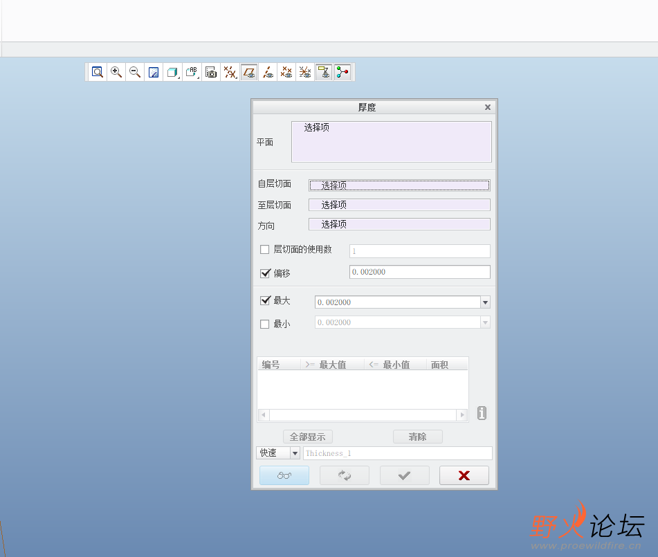Open the datum display filters icon

click(x=230, y=72)
